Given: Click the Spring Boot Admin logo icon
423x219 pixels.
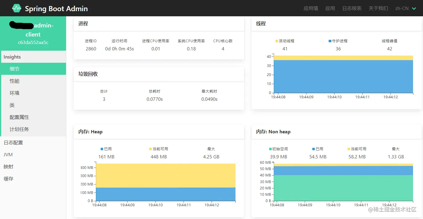Looking at the screenshot, I should [x=17, y=8].
